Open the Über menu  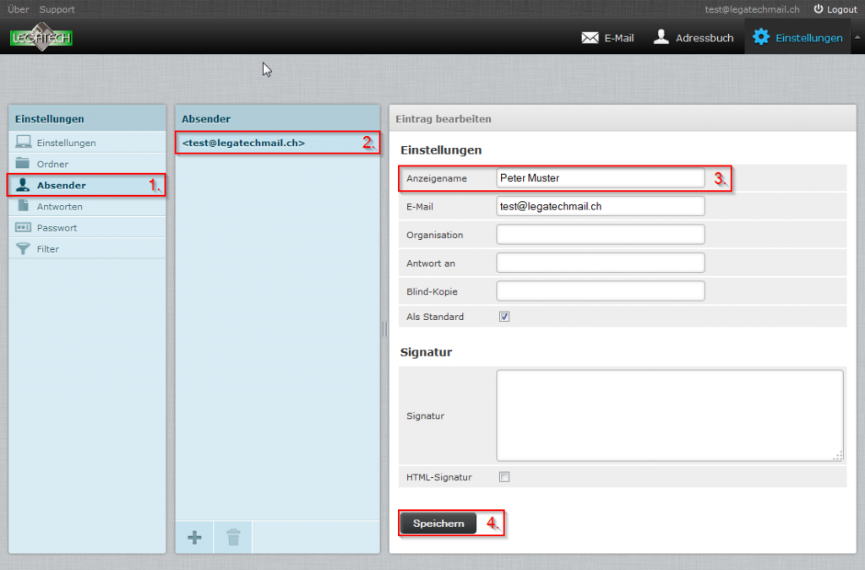[x=17, y=9]
